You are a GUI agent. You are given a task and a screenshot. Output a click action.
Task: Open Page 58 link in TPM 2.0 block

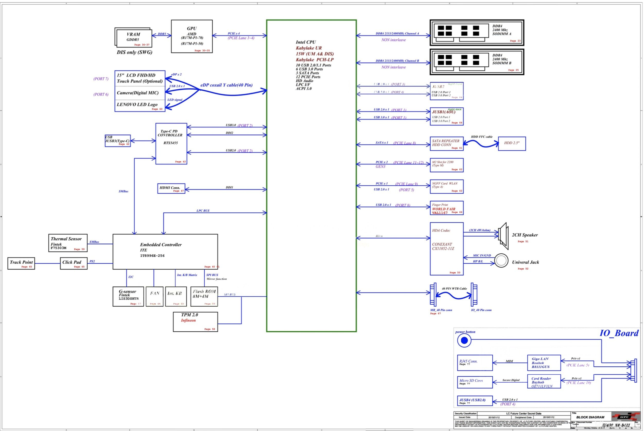coord(210,329)
